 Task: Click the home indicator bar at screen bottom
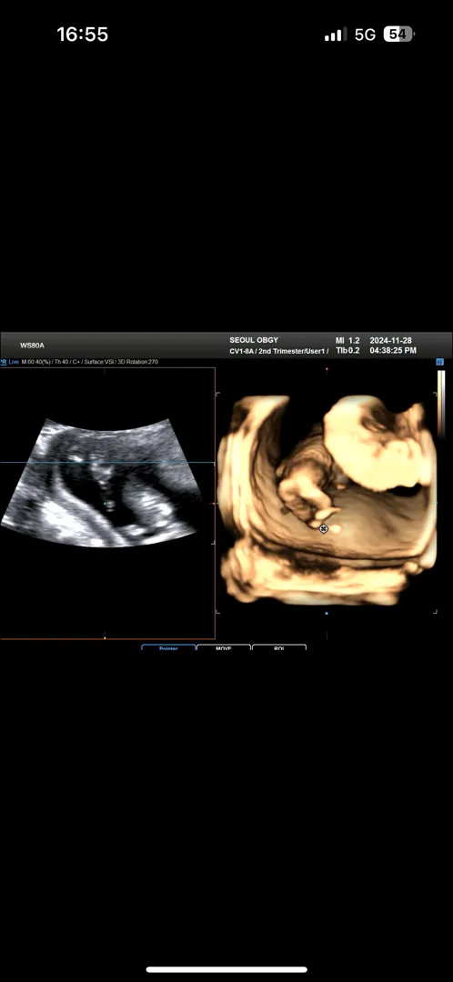[226, 969]
